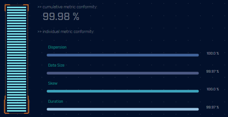
Task: Click the vertical striped conformity gauge
Action: pyautogui.click(x=17, y=59)
